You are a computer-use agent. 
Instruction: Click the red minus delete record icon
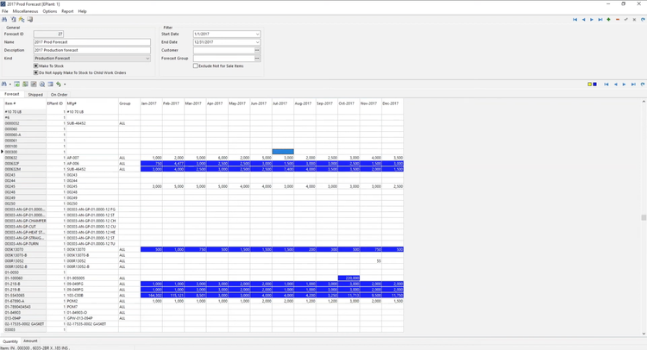pos(617,19)
